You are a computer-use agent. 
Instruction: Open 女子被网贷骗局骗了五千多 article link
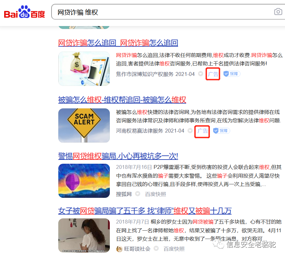coord(145,211)
